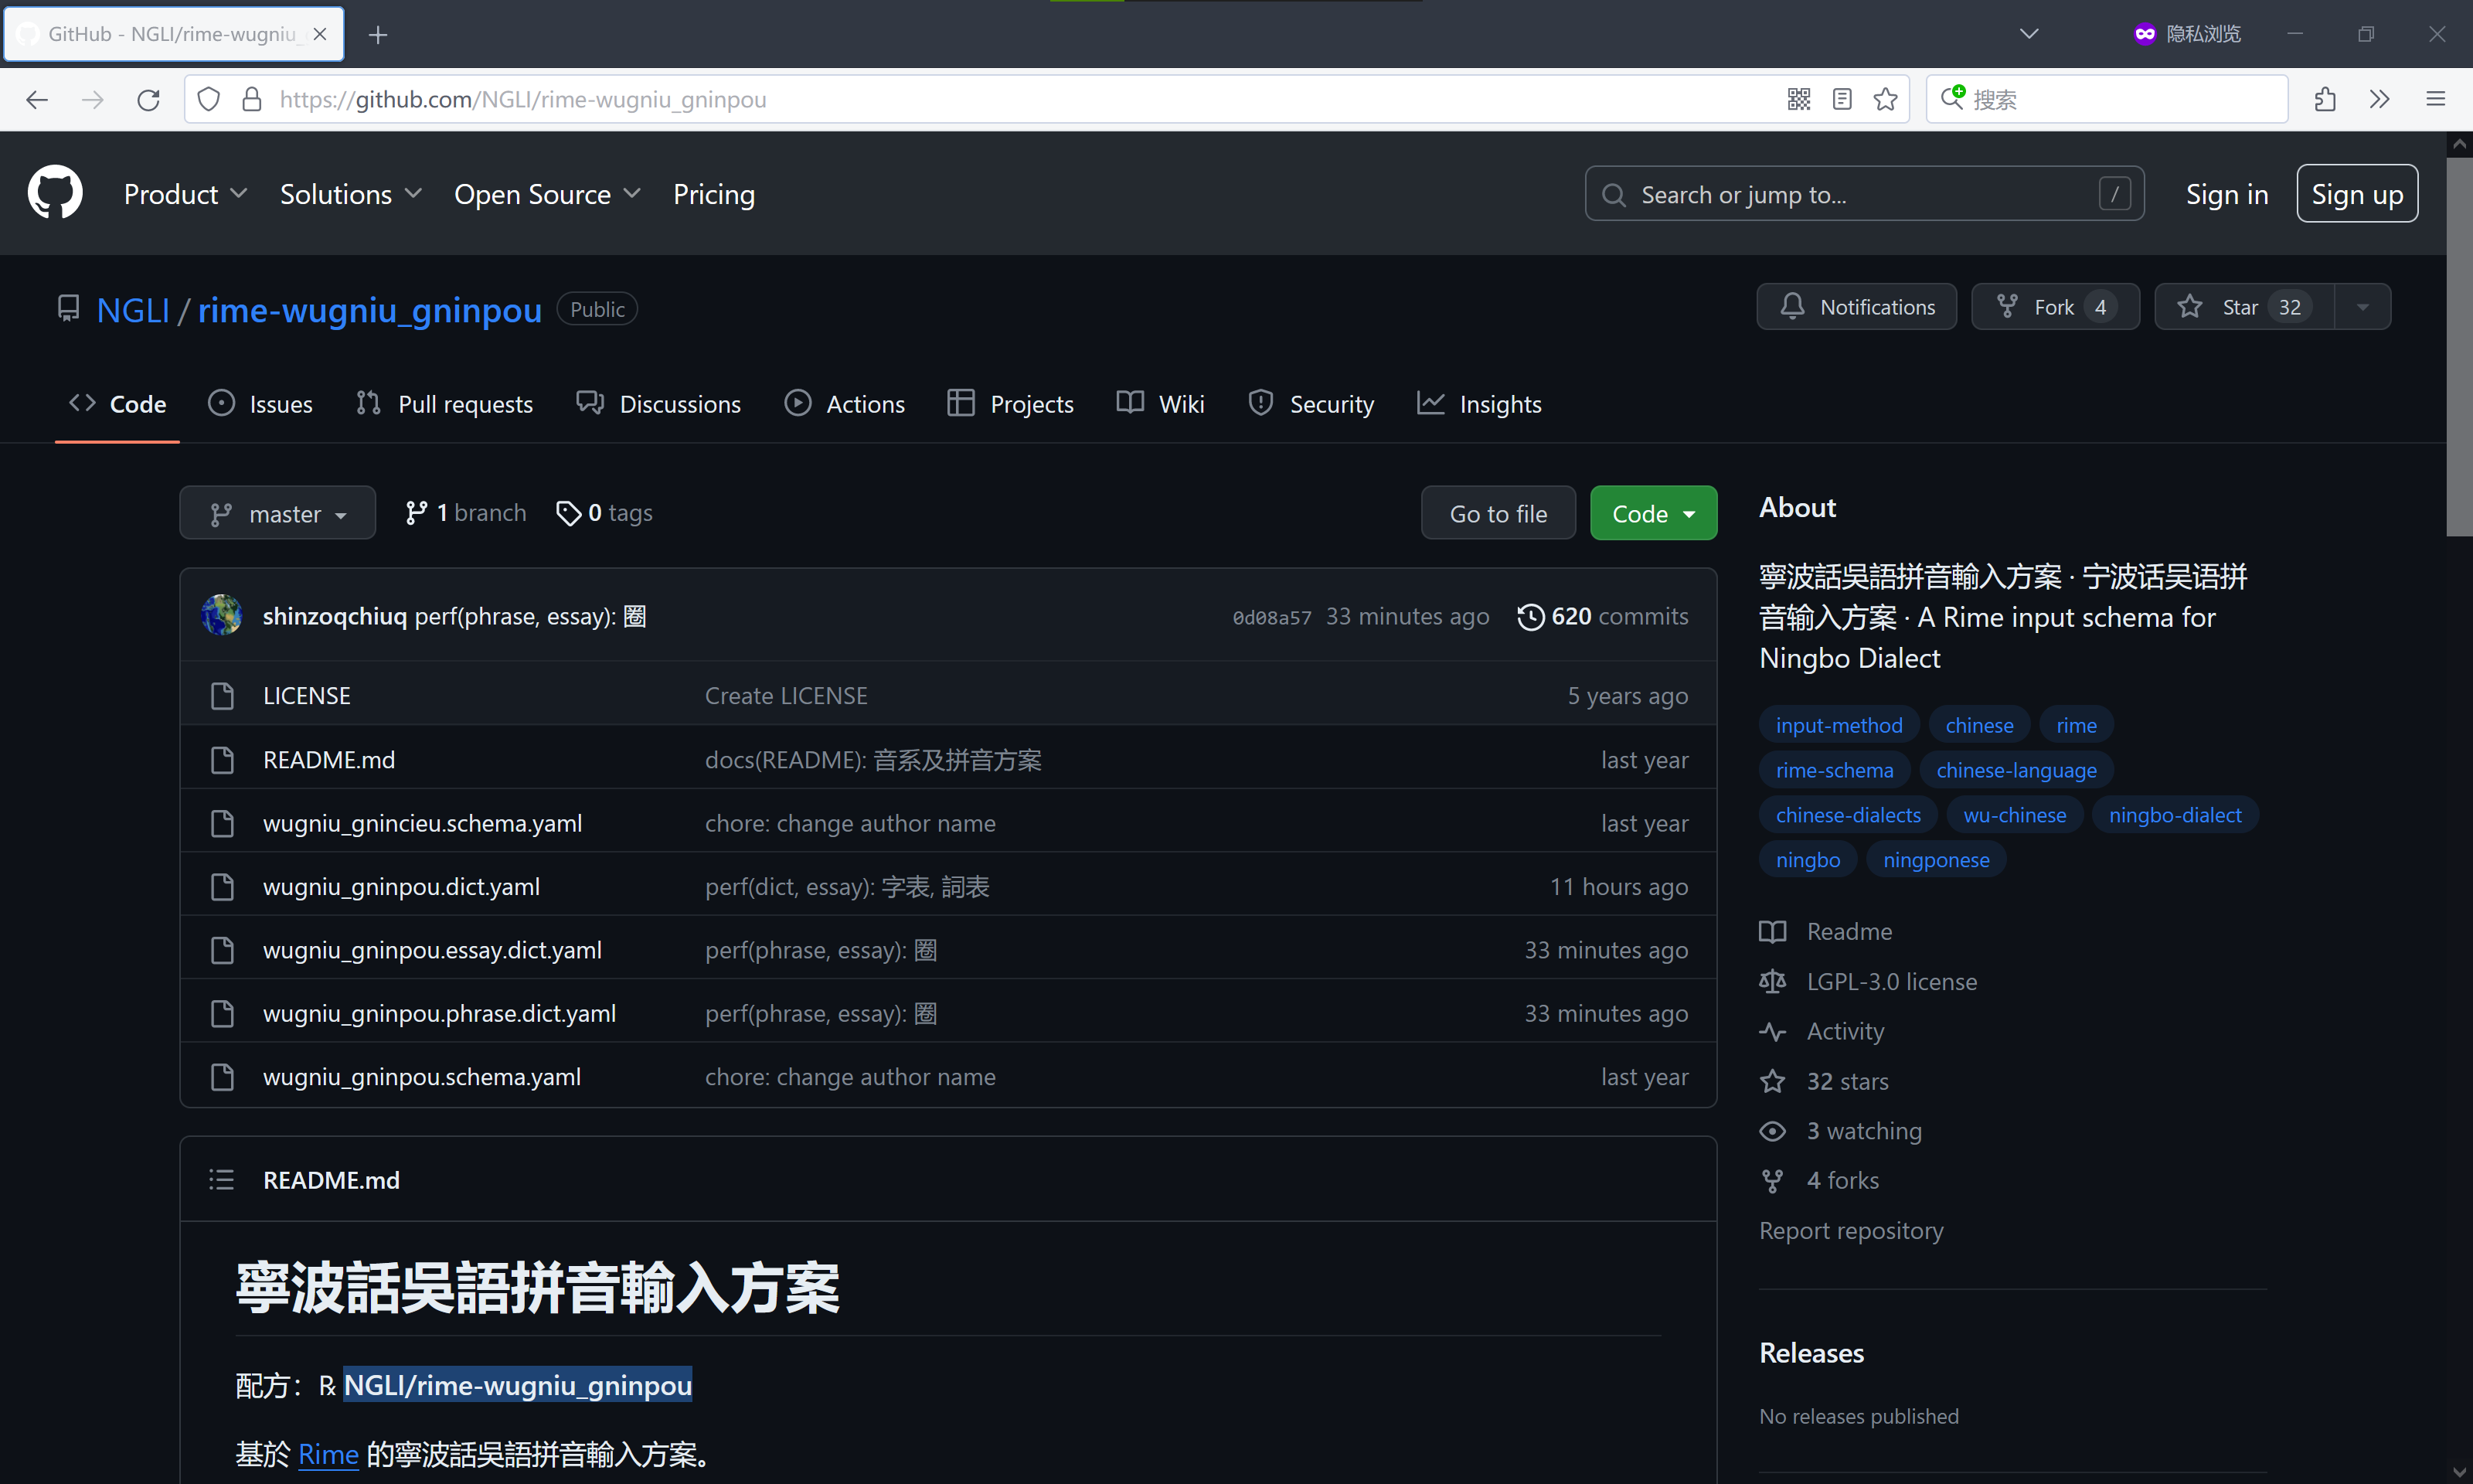Click the QR code icon in address bar
This screenshot has width=2473, height=1484.
(x=1798, y=99)
